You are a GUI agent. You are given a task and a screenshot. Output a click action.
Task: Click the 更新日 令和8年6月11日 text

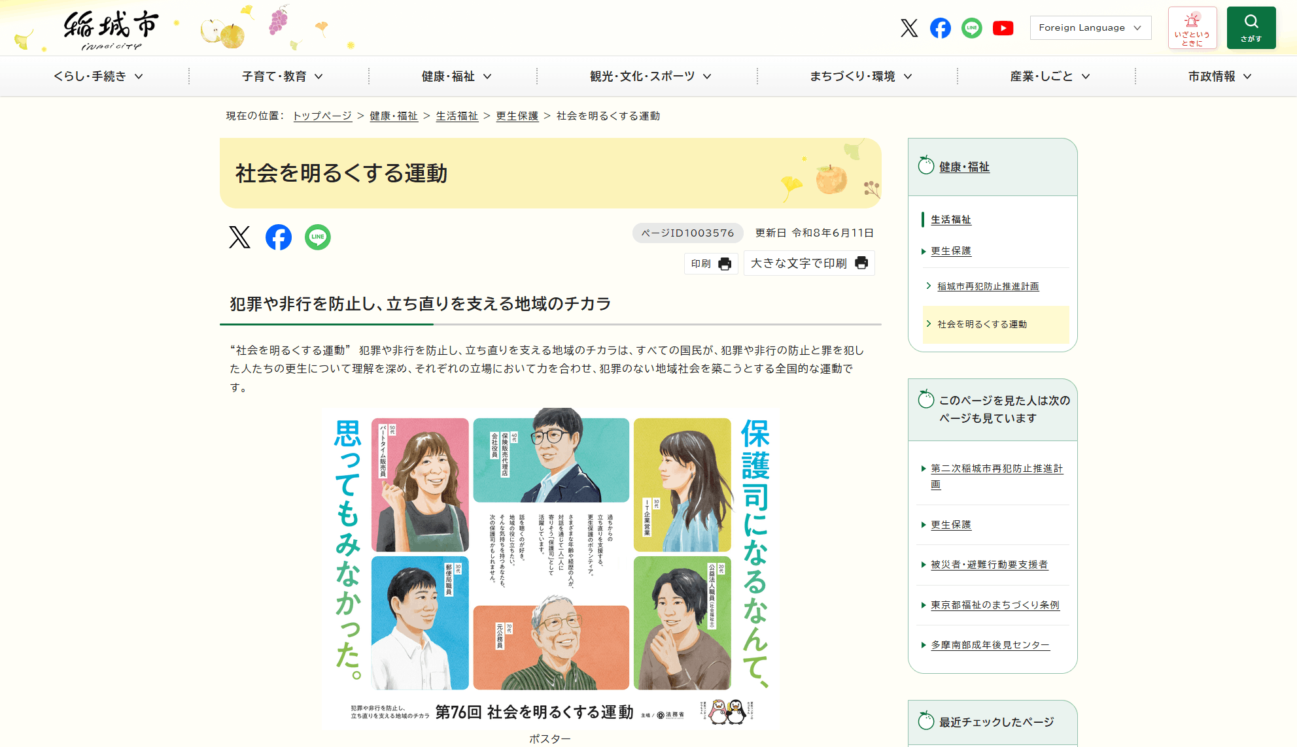pyautogui.click(x=814, y=233)
